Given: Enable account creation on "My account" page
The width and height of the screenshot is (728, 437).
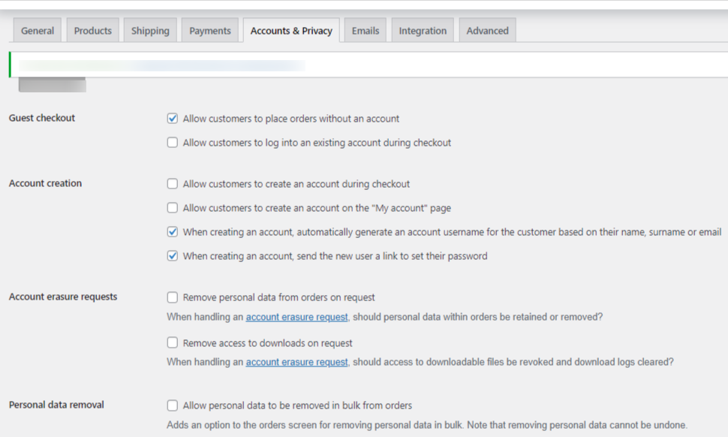Looking at the screenshot, I should pyautogui.click(x=173, y=208).
